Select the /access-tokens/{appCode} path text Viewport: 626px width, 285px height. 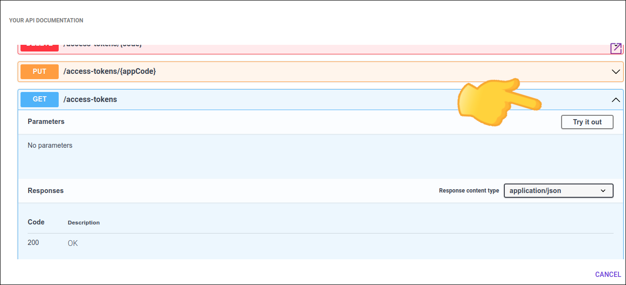point(110,71)
